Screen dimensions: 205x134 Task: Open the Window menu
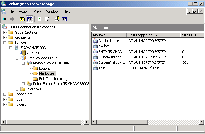[x=52, y=11]
